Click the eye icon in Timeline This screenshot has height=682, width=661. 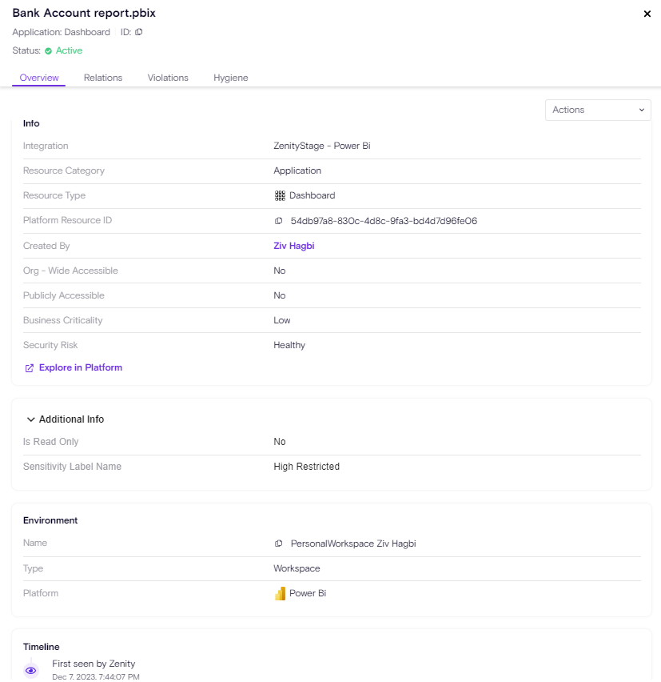tap(31, 670)
